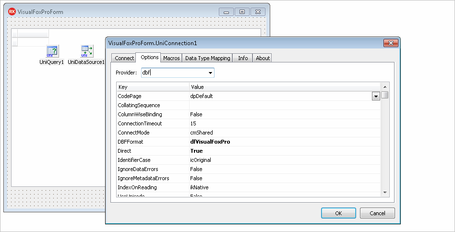The image size is (455, 232).
Task: Select the DBFFormat key
Action: pos(153,142)
